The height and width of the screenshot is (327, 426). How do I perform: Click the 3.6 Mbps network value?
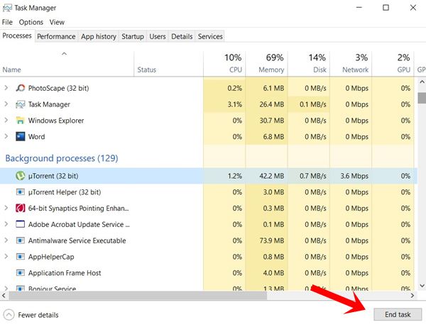(354, 176)
